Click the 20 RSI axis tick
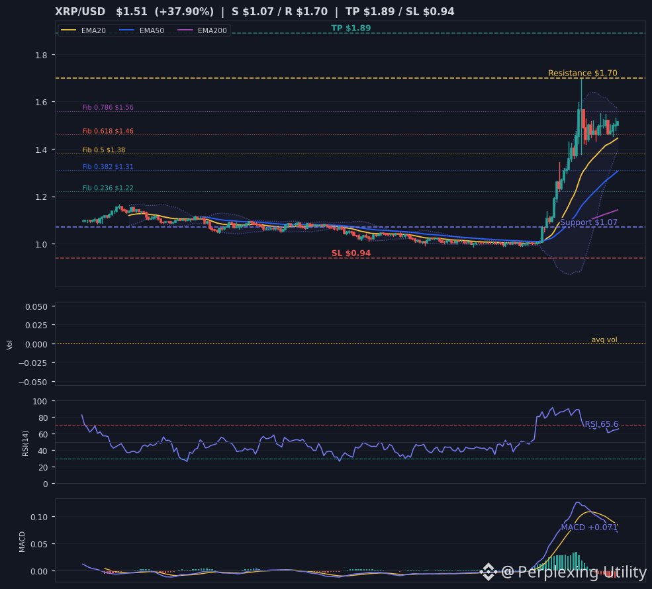Viewport: 652px width, 589px height. (43, 468)
